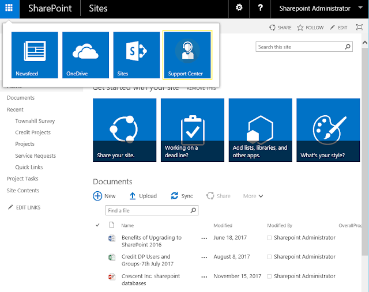Click the REMOVE THIS link
The height and width of the screenshot is (292, 369).
tap(201, 88)
